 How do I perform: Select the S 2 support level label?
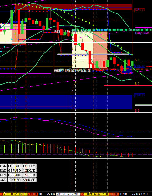137,84
